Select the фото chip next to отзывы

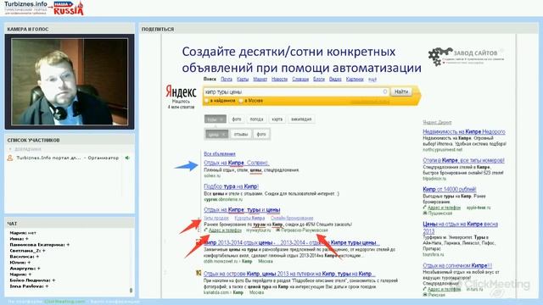[261, 134]
